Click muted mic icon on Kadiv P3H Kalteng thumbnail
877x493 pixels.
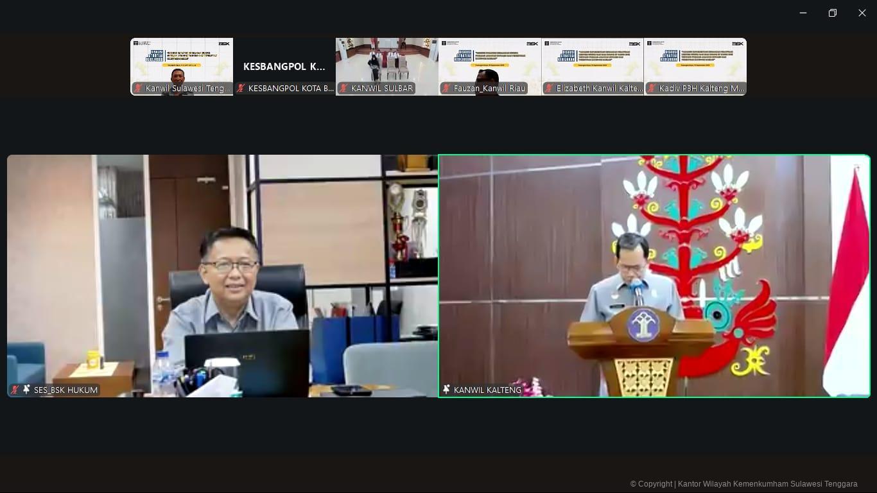click(x=652, y=89)
